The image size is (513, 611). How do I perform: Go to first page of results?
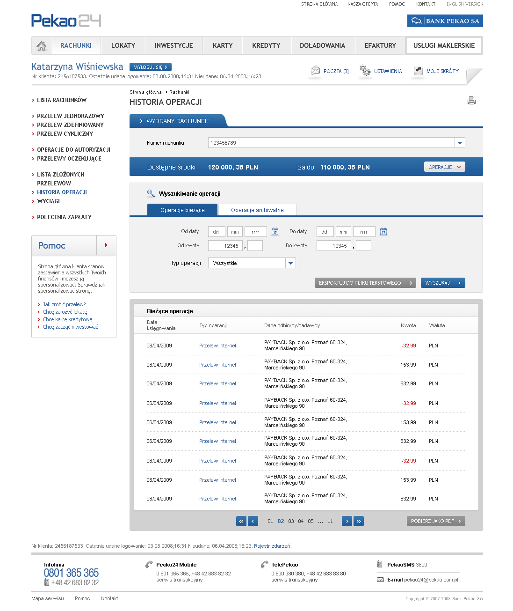click(241, 521)
